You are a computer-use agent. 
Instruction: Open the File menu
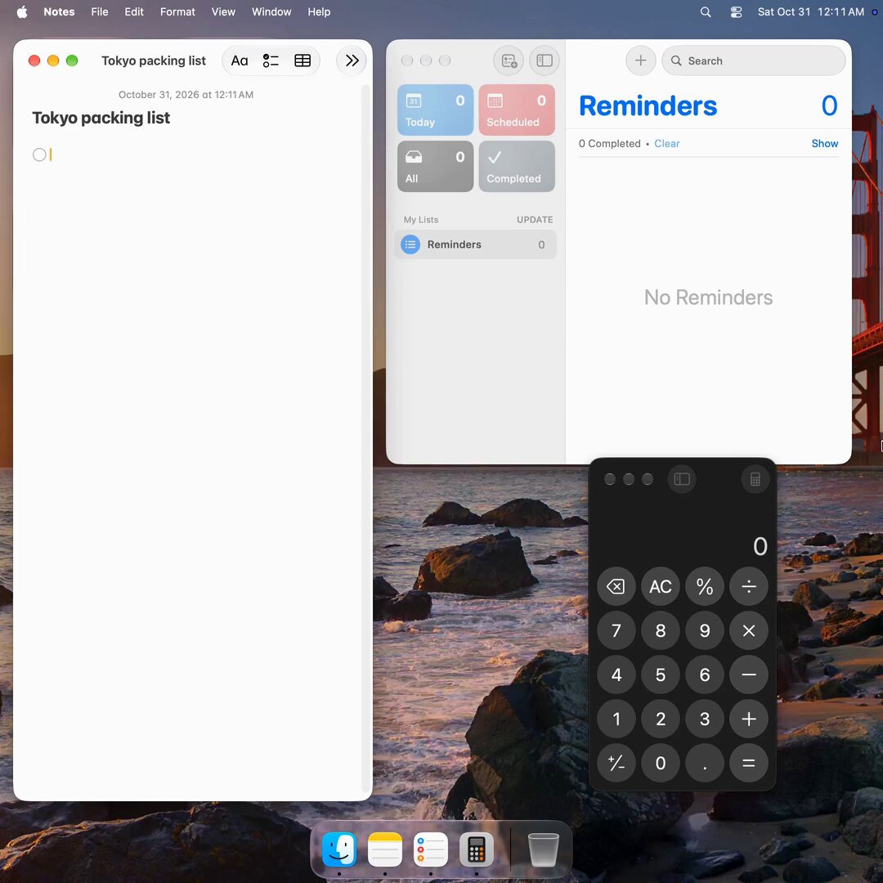click(100, 11)
